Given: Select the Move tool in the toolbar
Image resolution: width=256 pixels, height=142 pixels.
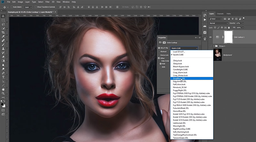Looking at the screenshot, I should pyautogui.click(x=3, y=15).
